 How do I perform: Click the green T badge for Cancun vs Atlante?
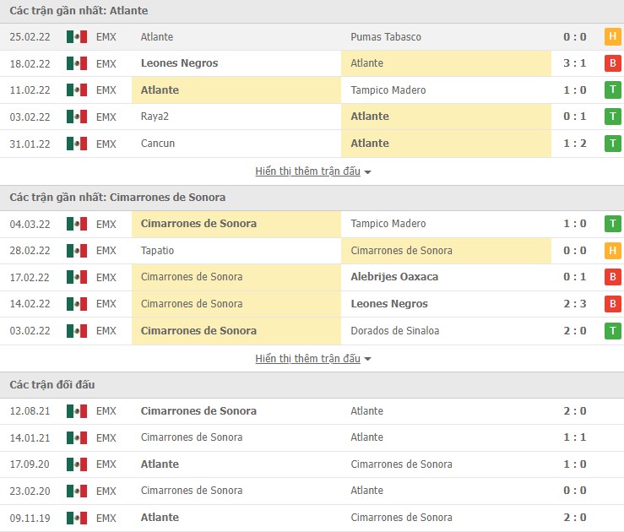[612, 144]
